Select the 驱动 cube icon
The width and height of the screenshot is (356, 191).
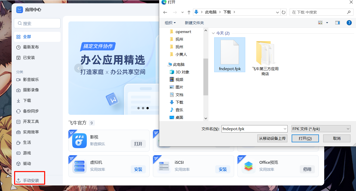(18, 164)
